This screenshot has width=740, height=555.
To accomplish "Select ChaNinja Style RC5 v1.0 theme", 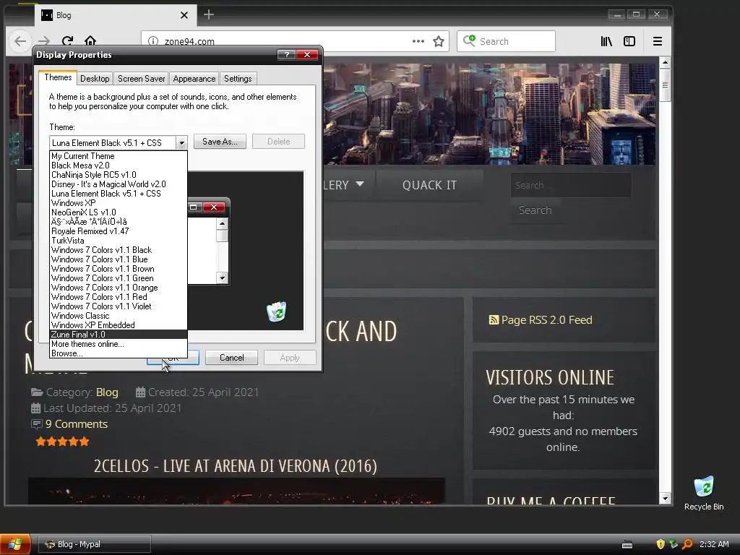I will [x=119, y=175].
